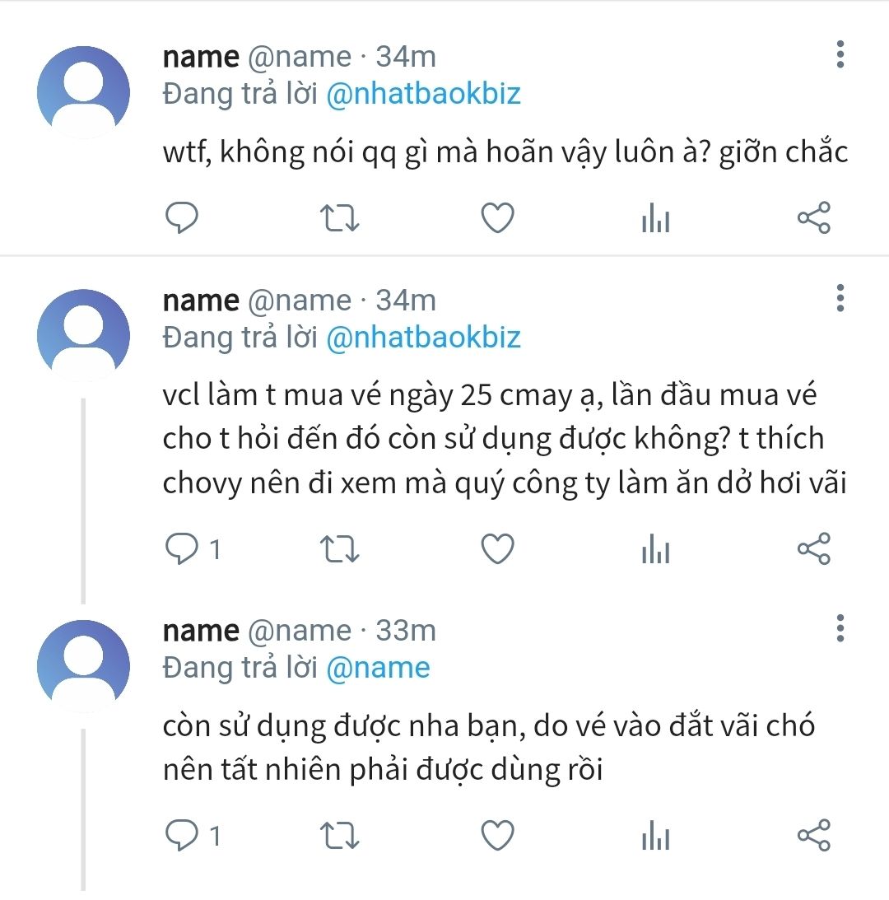The image size is (889, 900).
Task: Open more options on the 'vcl làm t' tweet
Action: pyautogui.click(x=840, y=298)
